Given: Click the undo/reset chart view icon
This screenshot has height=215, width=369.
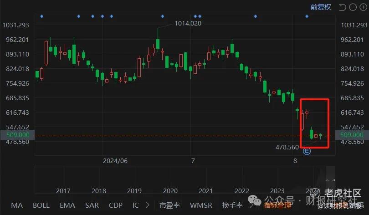Looking at the screenshot, I should pos(343,7).
